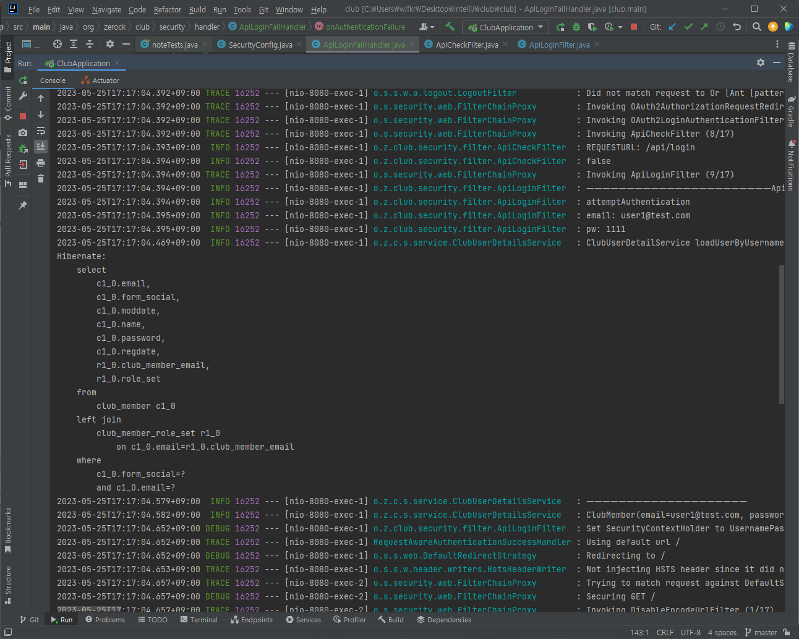Open the wrench Modify Run Configuration icon
The width and height of the screenshot is (799, 639).
coord(23,96)
